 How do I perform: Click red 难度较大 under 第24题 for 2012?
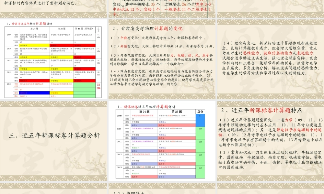34,81
